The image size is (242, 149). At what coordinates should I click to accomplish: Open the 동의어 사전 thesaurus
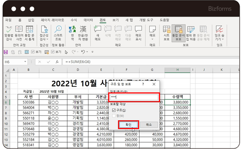[19, 31]
